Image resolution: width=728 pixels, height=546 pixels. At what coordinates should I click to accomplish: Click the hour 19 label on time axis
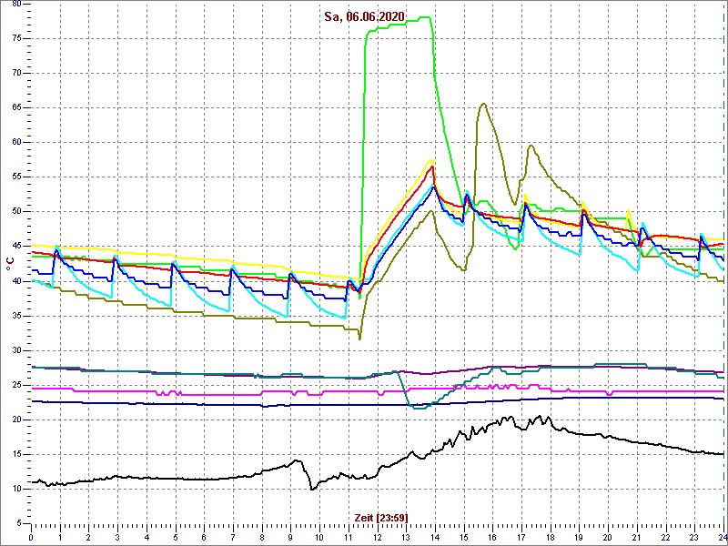(579, 538)
